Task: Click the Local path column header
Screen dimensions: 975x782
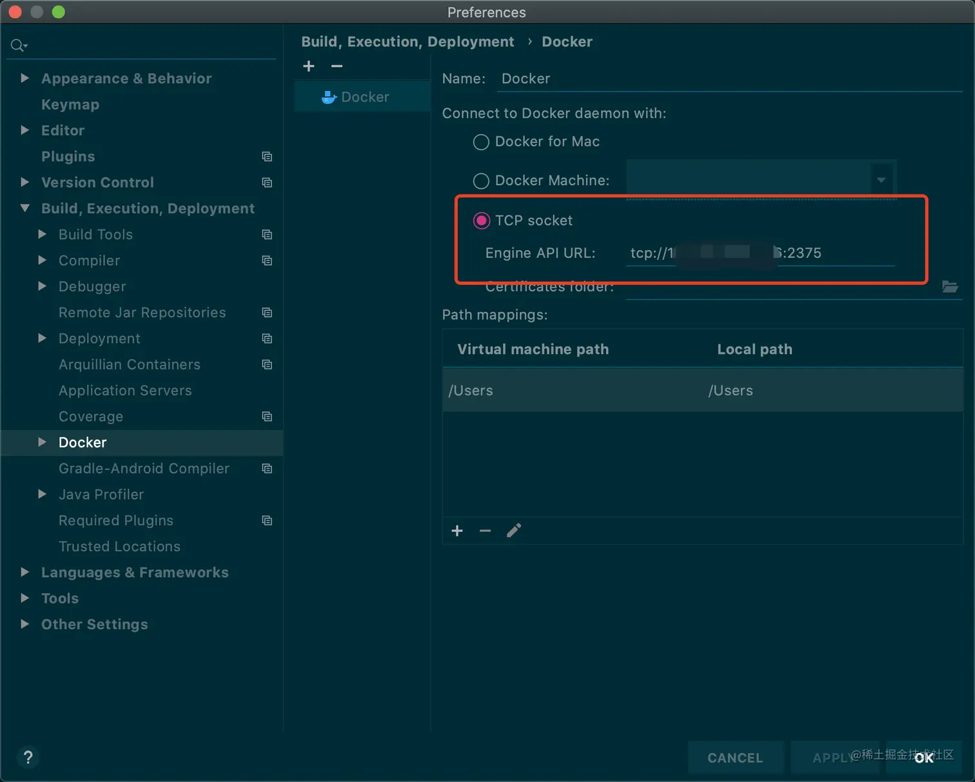Action: point(754,349)
